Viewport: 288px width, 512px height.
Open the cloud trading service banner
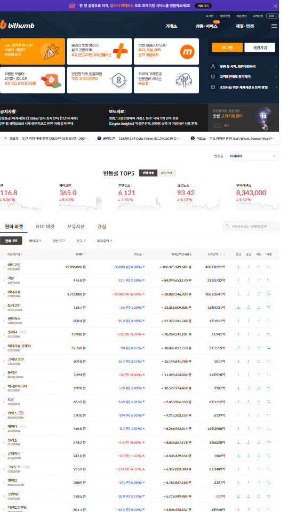[x=166, y=80]
